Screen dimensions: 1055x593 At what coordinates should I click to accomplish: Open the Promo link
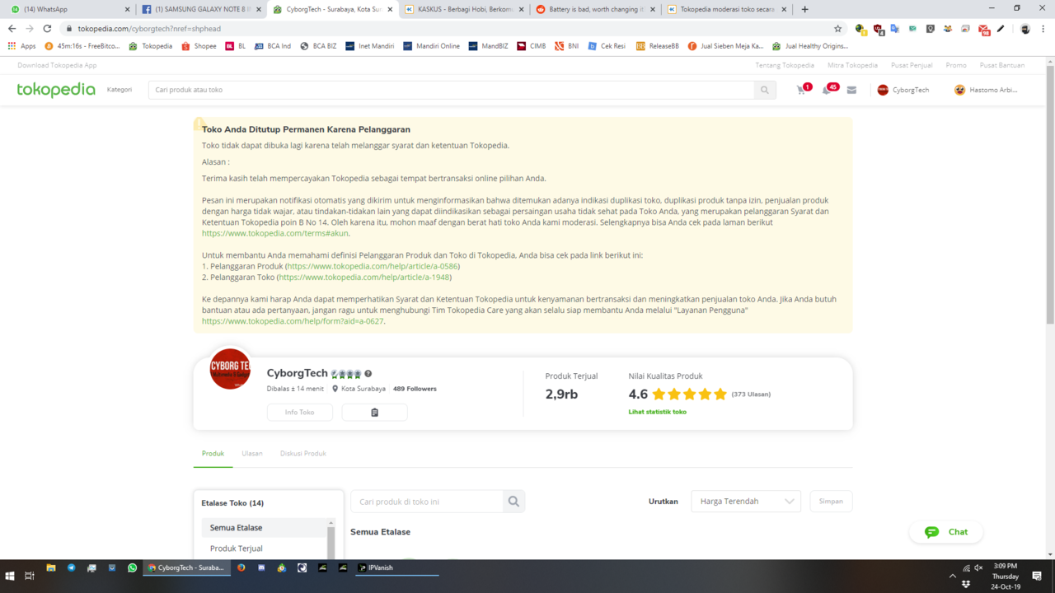[956, 65]
